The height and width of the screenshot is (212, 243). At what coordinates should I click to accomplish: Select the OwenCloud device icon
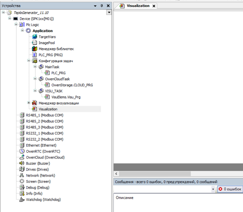pos(22,157)
